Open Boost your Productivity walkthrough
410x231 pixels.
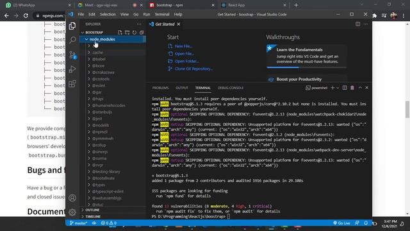(306, 79)
